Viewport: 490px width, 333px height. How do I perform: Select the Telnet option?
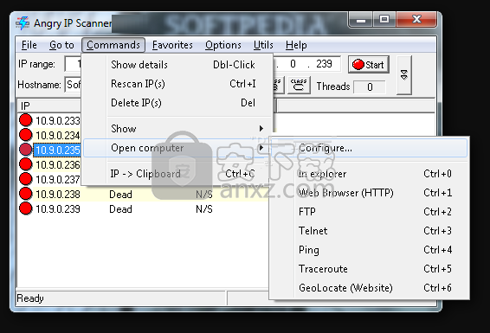369,231
